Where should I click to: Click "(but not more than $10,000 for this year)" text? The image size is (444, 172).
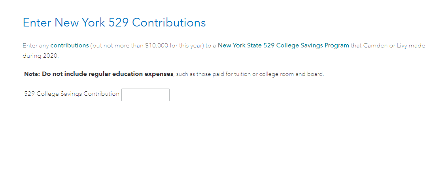pyautogui.click(x=147, y=45)
